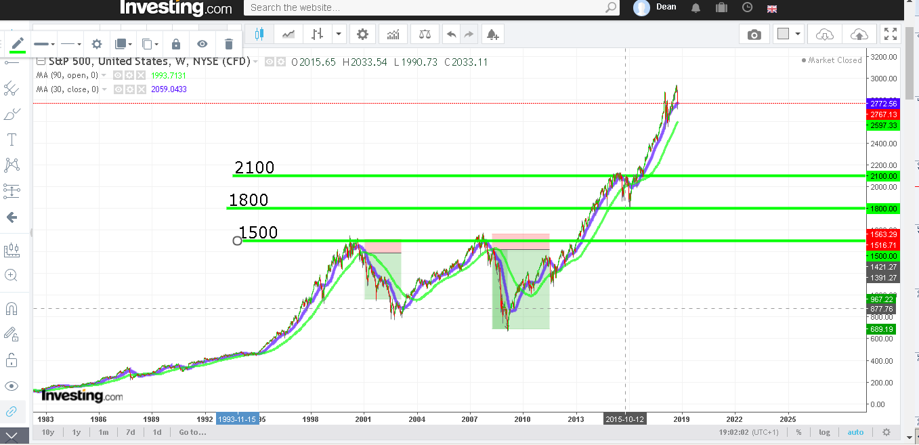Image resolution: width=919 pixels, height=445 pixels.
Task: Expand chart type dropdown arrow
Action: (x=339, y=34)
